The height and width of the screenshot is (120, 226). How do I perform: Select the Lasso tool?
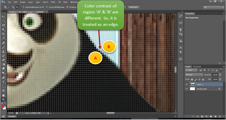click(3, 25)
